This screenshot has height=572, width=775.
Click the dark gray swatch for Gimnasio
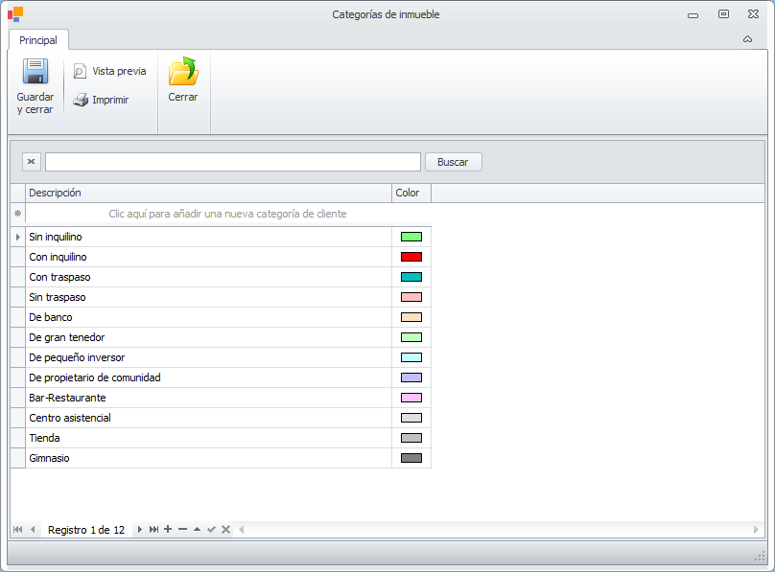[411, 458]
